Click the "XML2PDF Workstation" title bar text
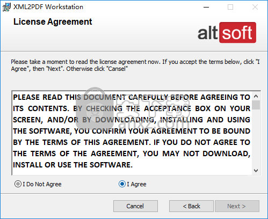Screen dimensions: 268x219 click(48, 7)
